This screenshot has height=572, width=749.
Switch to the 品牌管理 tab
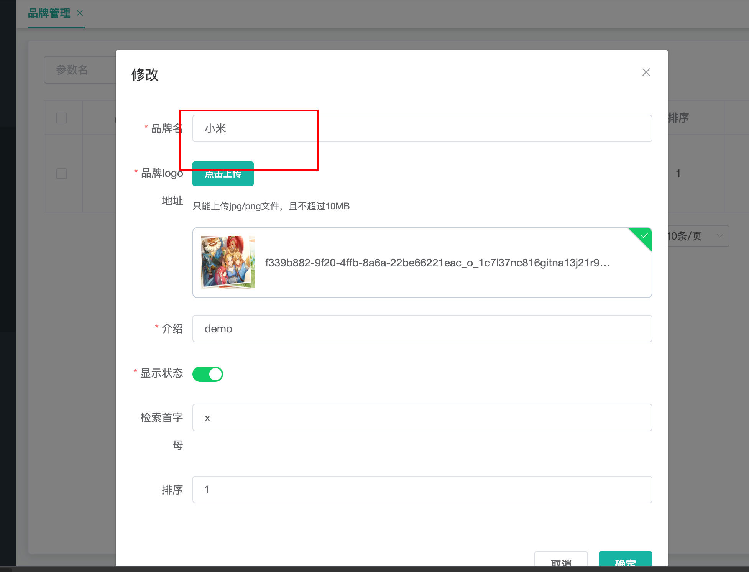click(49, 13)
